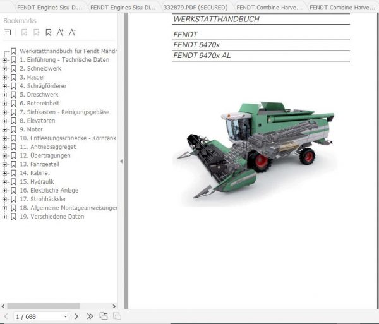Switch to 332879.PDF (SECURED) tab
379x324 pixels.
(196, 8)
